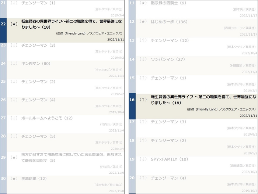Open the 転生賢者の異世界ライフ (18) title at rank 22
Screen dimensions: 258x194
coord(72,24)
